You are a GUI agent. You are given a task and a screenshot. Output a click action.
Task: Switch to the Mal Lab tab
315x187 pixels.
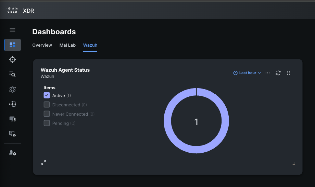tap(67, 45)
